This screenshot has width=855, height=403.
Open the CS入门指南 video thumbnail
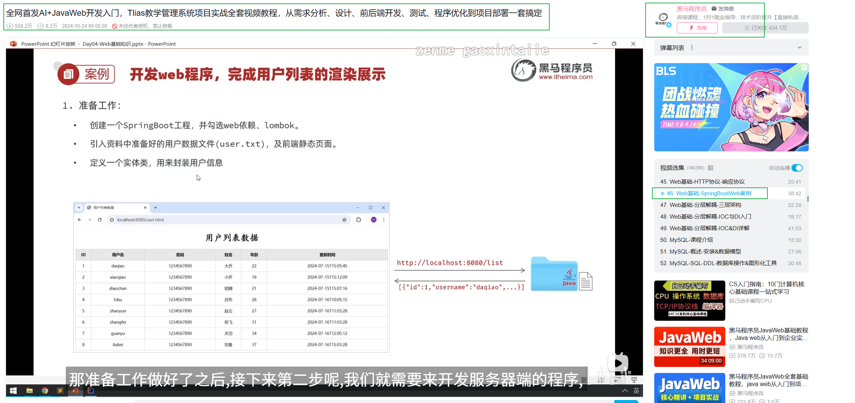(x=690, y=300)
